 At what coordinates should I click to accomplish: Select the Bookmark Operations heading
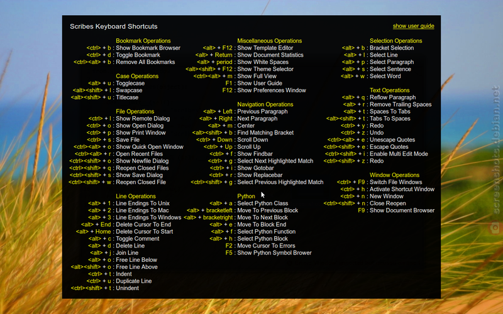143,41
